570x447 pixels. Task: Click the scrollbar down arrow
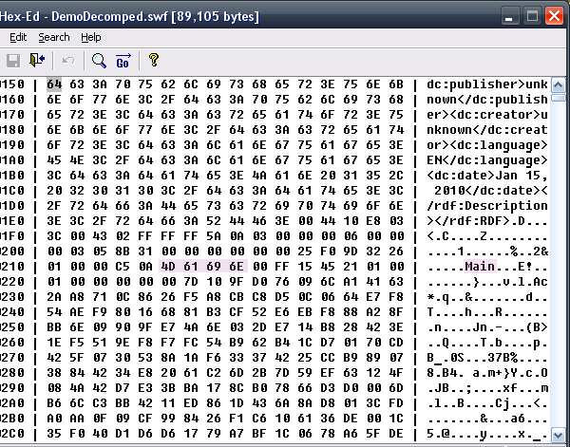coord(560,438)
